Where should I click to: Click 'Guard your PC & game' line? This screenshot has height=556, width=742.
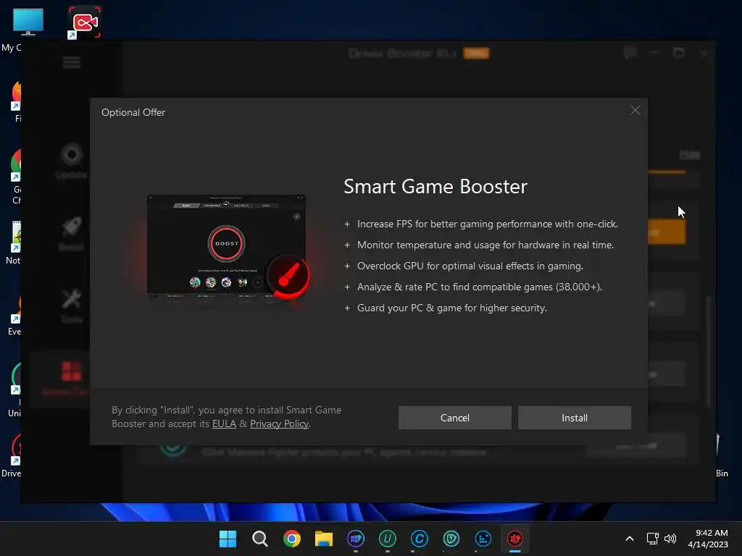click(452, 308)
